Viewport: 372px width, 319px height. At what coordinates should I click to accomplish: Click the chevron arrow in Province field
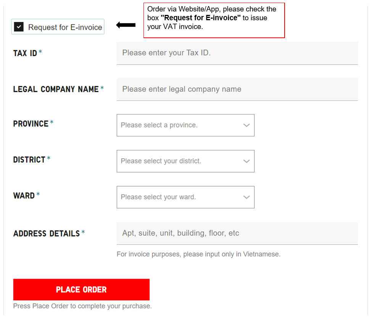[x=246, y=125]
